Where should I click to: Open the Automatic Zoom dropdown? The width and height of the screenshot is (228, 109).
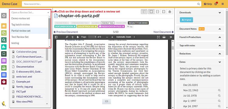coord(126,37)
